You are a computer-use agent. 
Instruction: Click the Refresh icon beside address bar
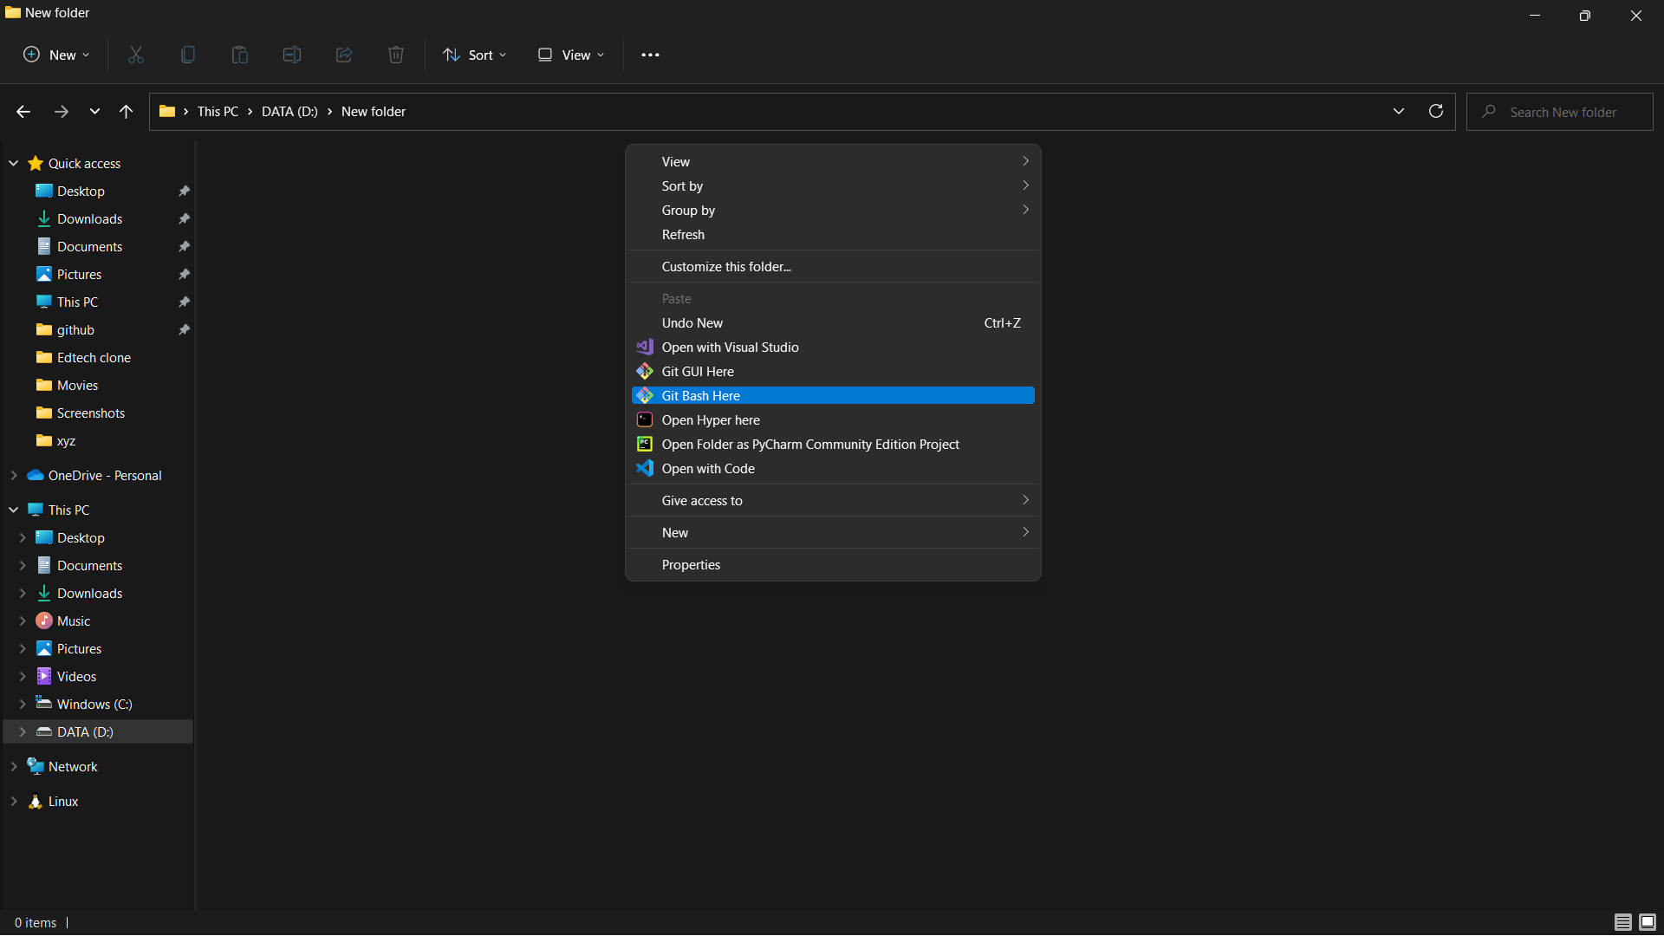(x=1436, y=111)
